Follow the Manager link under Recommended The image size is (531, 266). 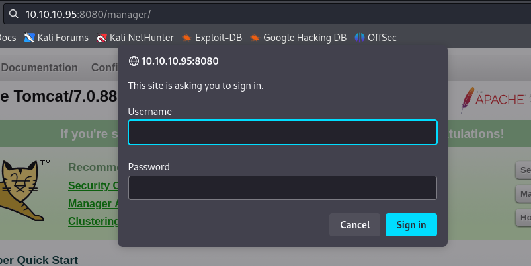93,203
